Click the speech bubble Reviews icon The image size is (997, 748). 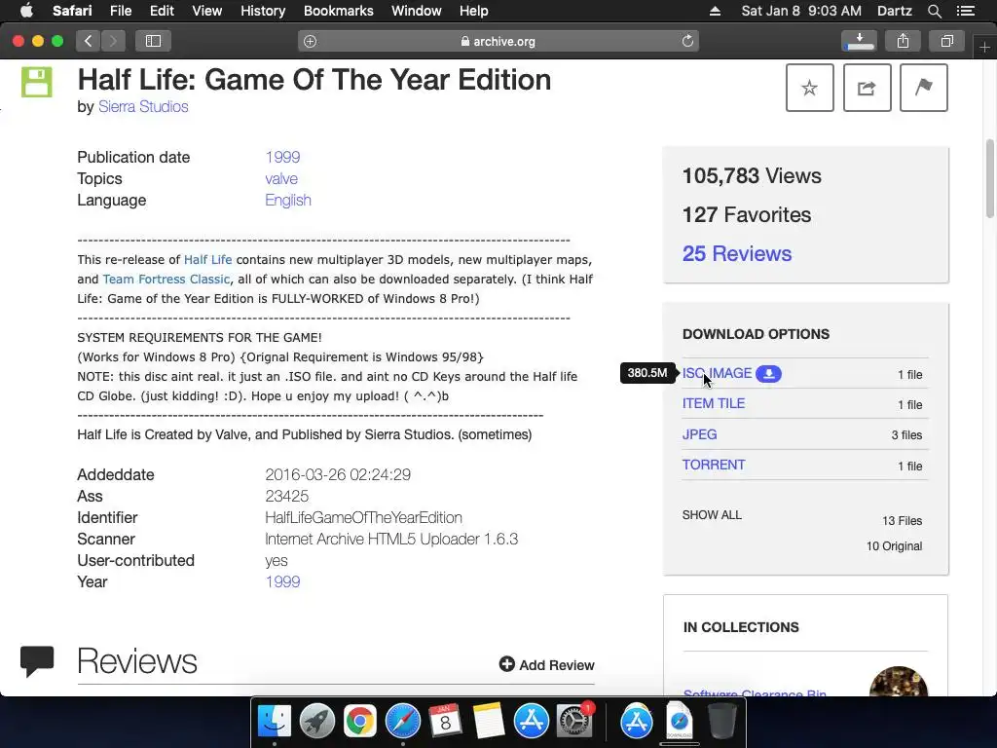click(x=37, y=661)
